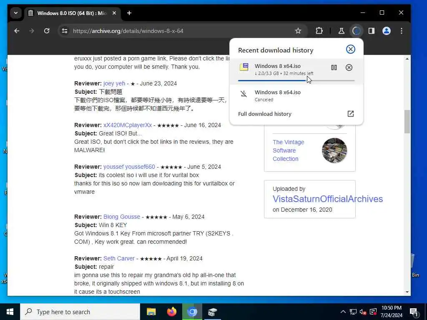Click the page scrollbar down arrow
The image size is (427, 320).
pos(407,292)
